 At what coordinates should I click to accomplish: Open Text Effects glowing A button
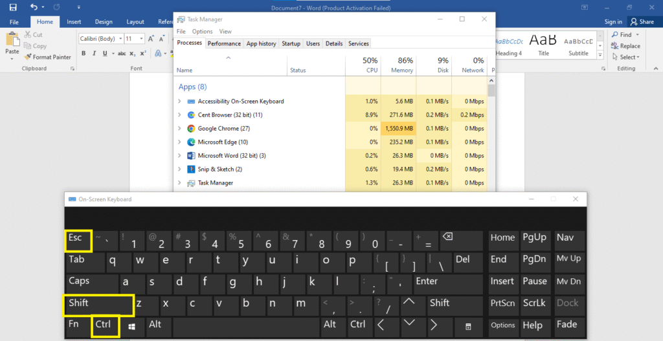click(158, 53)
